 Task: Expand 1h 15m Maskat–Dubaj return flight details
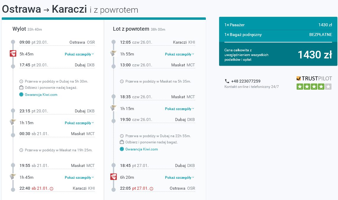[179, 109]
